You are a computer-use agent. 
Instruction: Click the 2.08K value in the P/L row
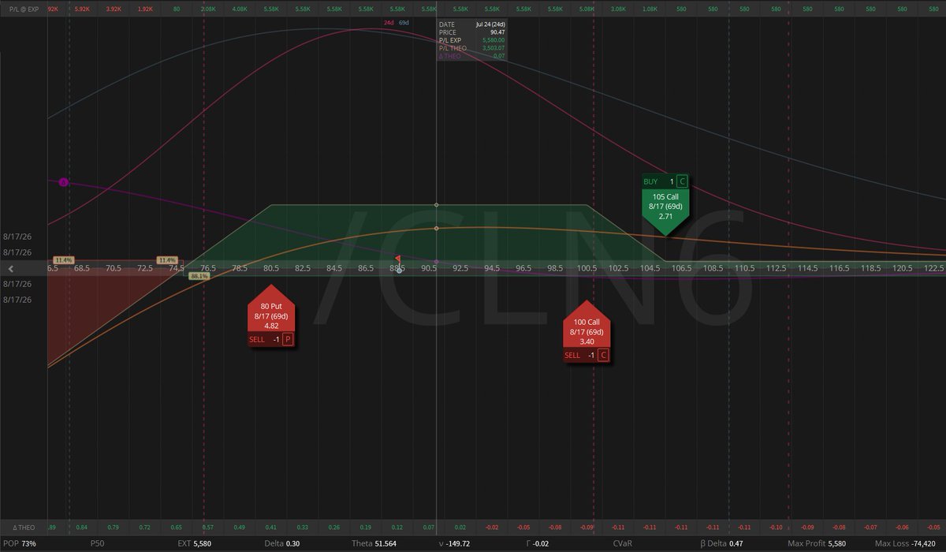pyautogui.click(x=208, y=8)
